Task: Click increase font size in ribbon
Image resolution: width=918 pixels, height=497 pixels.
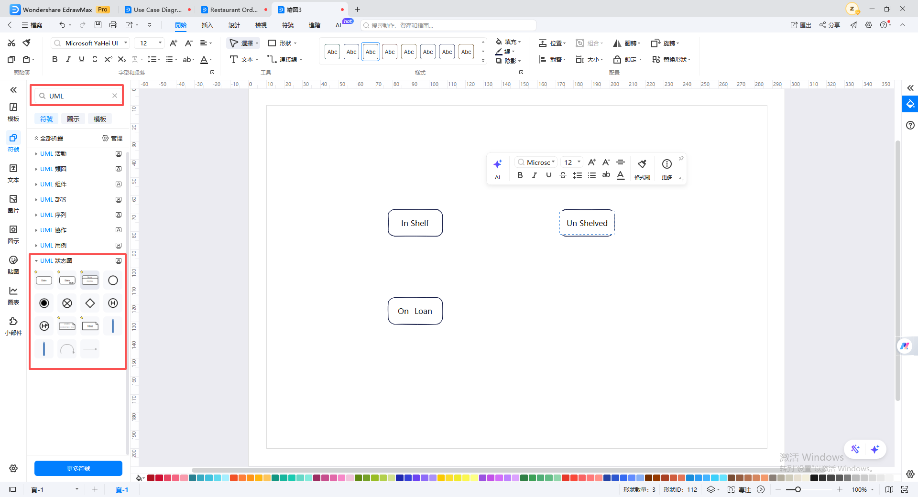Action: point(174,43)
